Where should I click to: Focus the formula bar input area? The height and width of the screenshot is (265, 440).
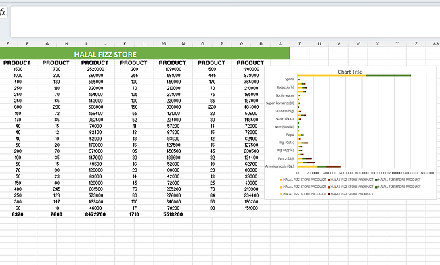tap(225, 22)
